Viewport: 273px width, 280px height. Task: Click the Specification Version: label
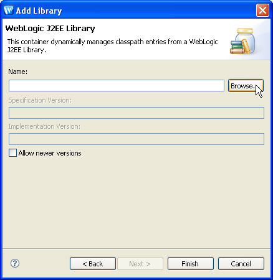[x=40, y=100]
